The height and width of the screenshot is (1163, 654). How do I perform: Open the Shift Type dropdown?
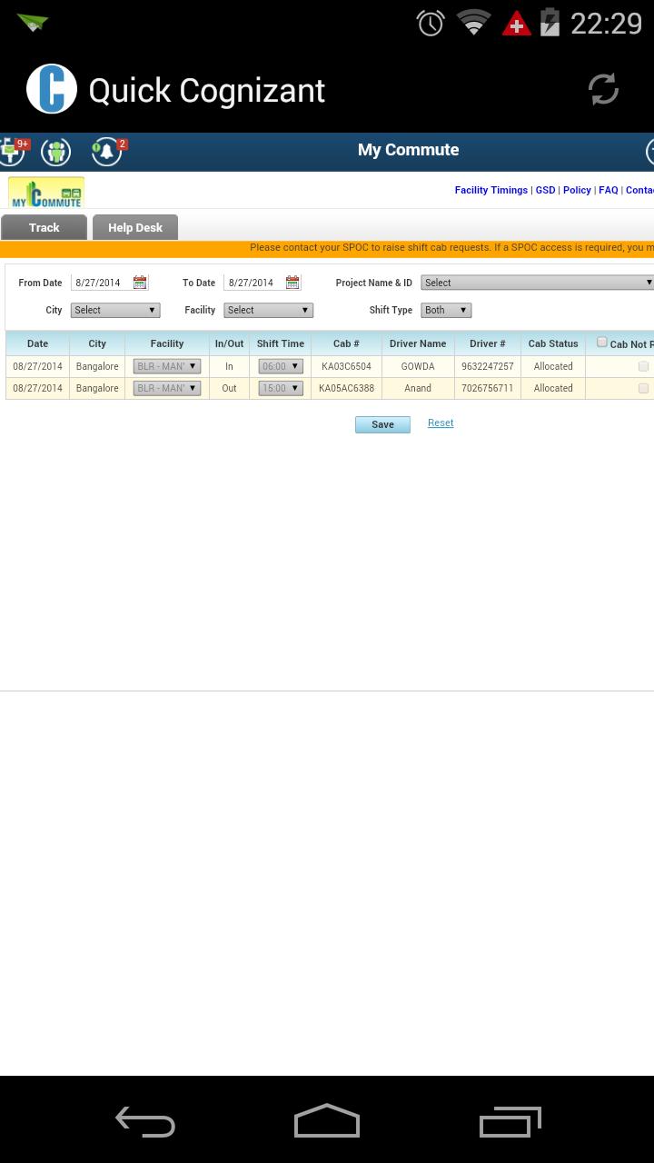[446, 310]
